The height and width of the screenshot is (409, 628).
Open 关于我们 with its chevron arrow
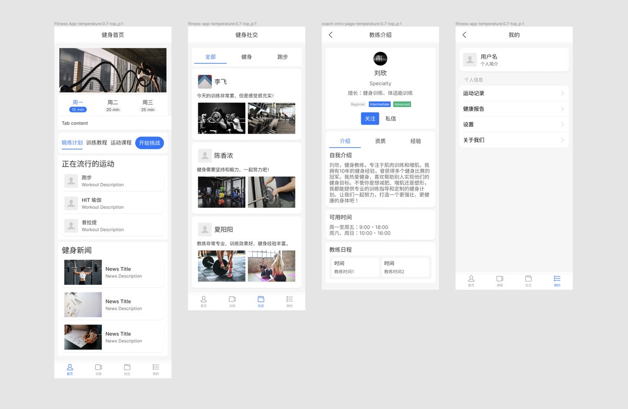coord(563,141)
